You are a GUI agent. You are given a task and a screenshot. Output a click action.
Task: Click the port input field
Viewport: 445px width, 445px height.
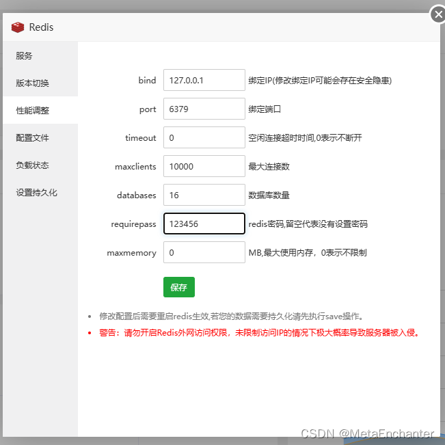pos(204,109)
